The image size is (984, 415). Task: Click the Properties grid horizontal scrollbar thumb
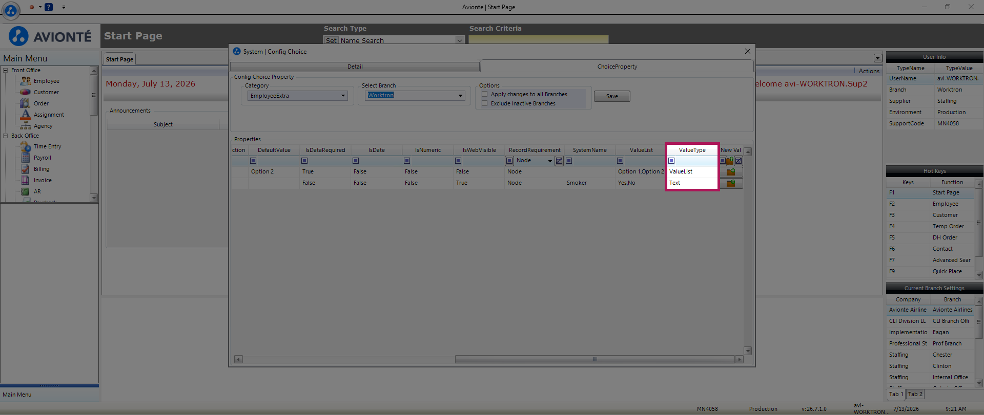coord(595,359)
